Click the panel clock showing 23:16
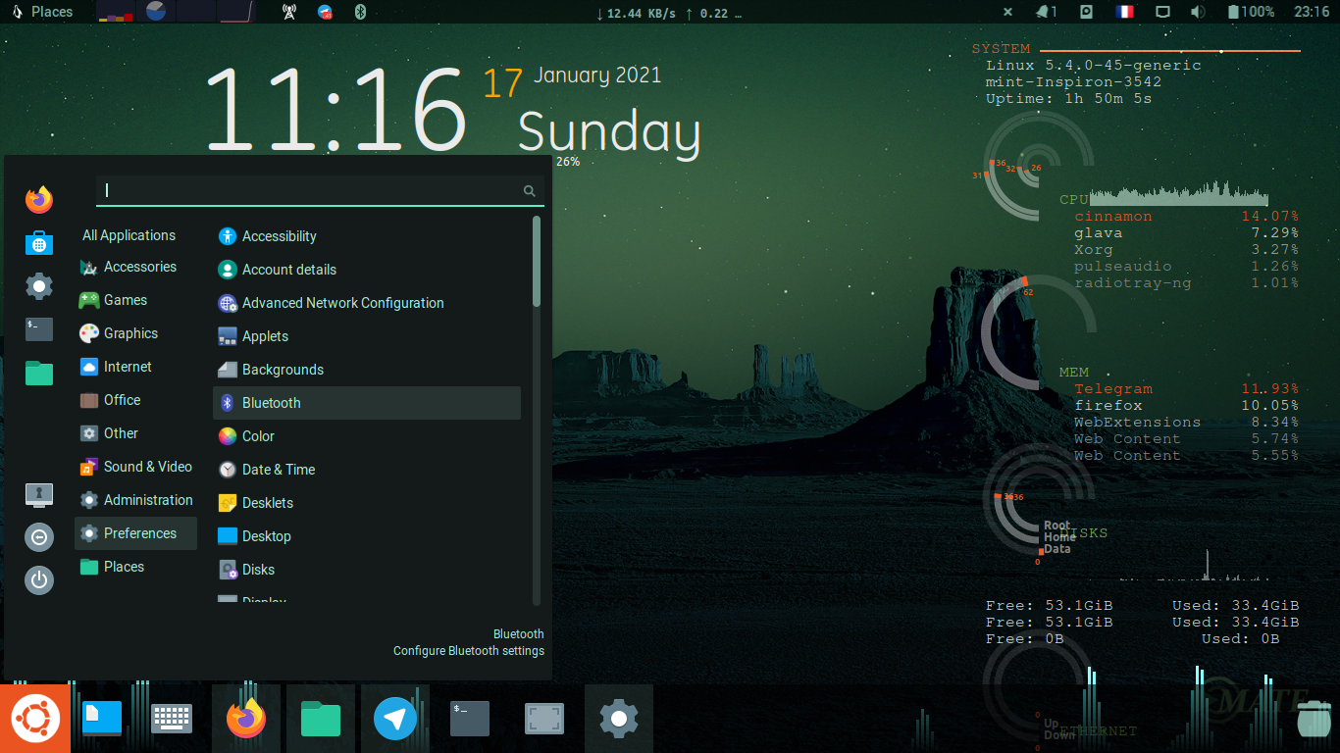The image size is (1340, 753). [1312, 12]
